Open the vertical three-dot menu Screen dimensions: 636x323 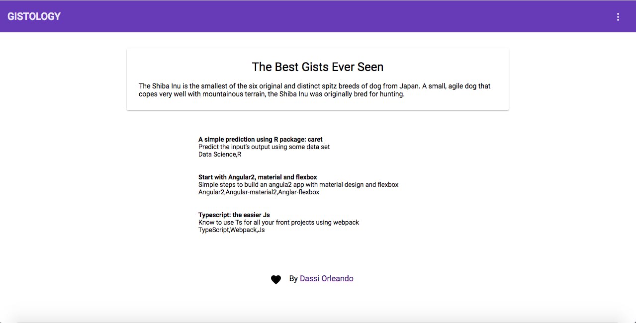coord(618,17)
